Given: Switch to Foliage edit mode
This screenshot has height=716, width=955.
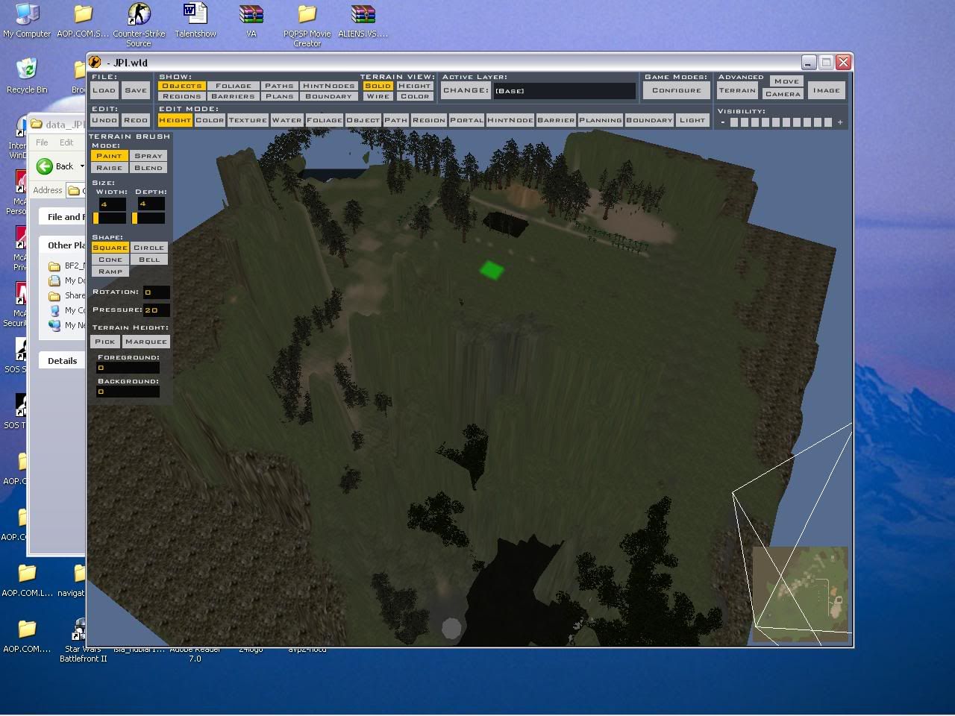Looking at the screenshot, I should click(324, 120).
